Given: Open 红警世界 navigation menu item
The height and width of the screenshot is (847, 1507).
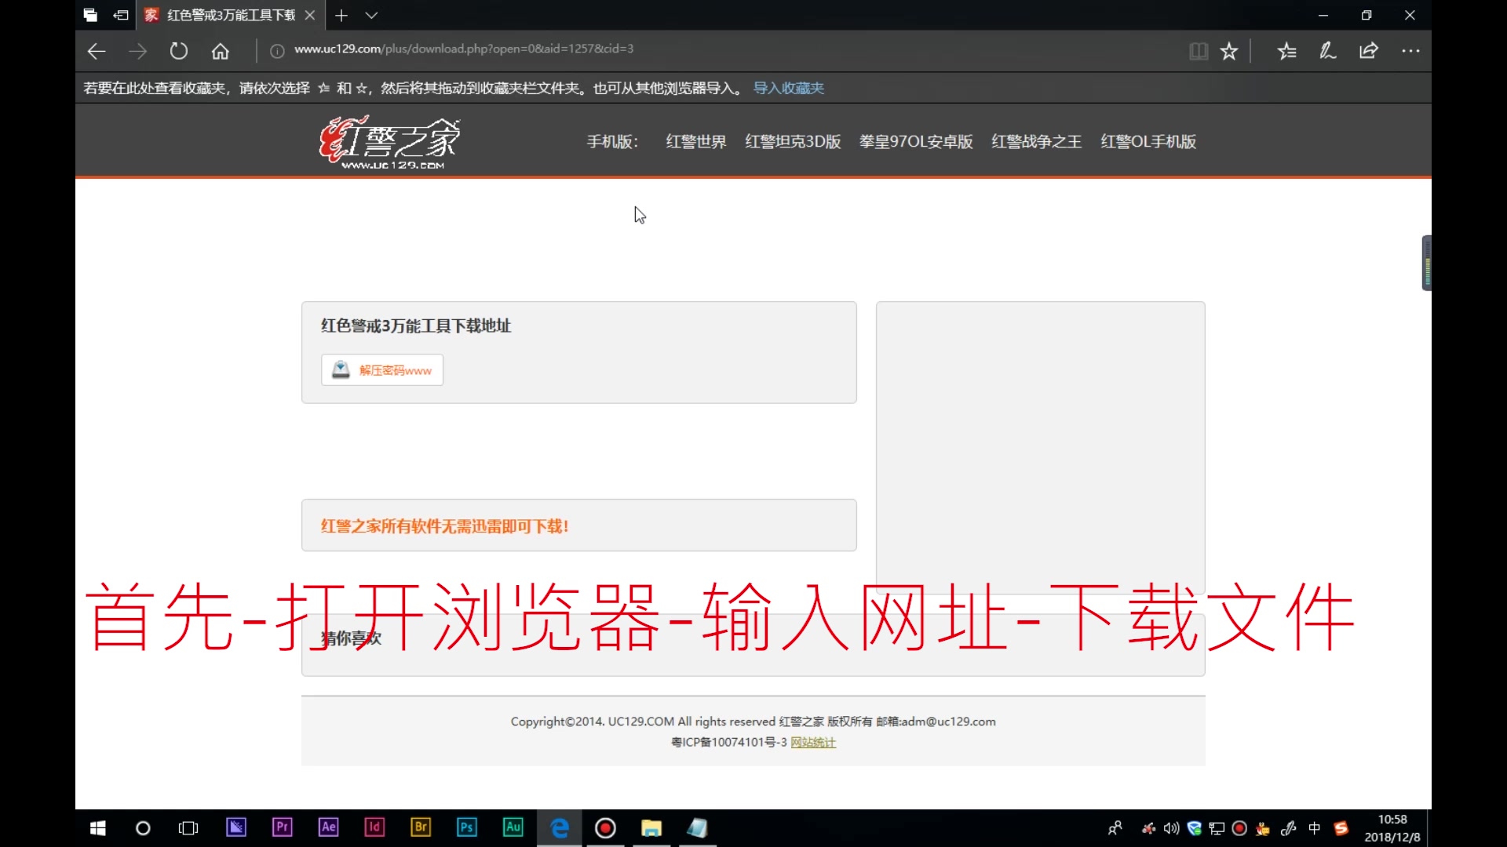Looking at the screenshot, I should pyautogui.click(x=695, y=142).
